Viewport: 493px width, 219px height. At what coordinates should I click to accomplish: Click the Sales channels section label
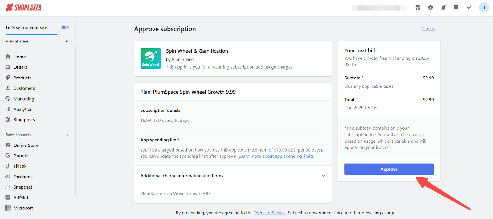pos(18,135)
